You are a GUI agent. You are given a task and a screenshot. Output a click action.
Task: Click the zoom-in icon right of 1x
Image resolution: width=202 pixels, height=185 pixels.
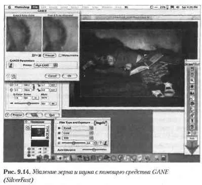(40, 55)
